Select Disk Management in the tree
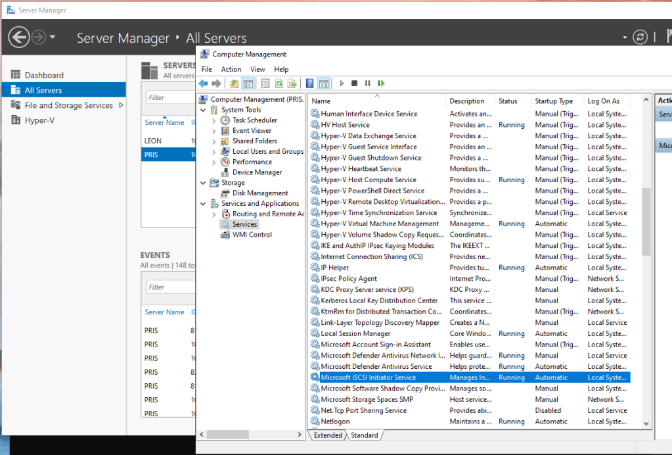Image resolution: width=672 pixels, height=455 pixels. coord(260,193)
